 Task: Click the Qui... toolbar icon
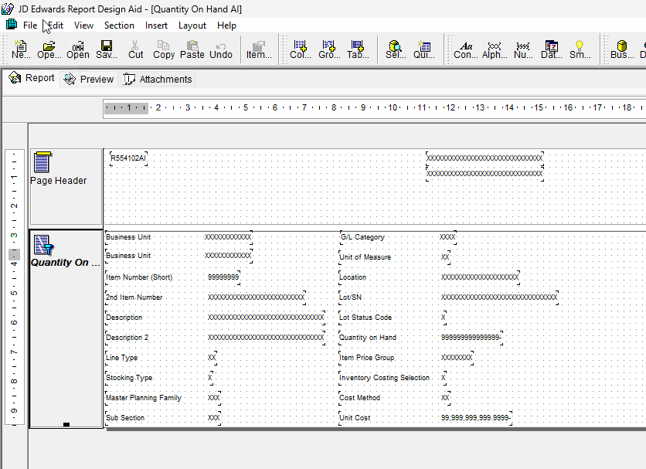424,49
